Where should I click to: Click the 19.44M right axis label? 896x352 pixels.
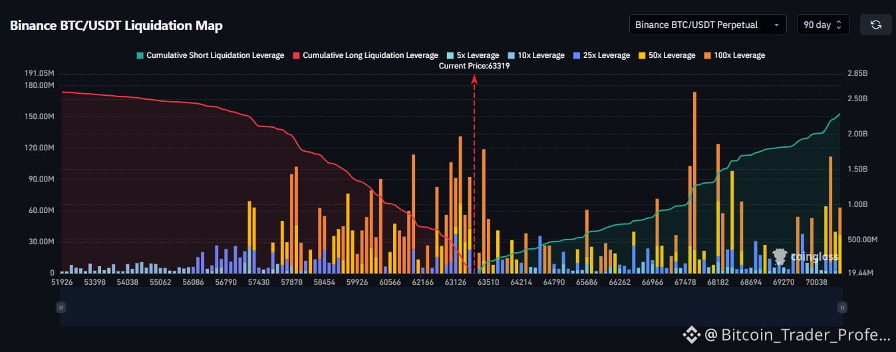click(860, 273)
